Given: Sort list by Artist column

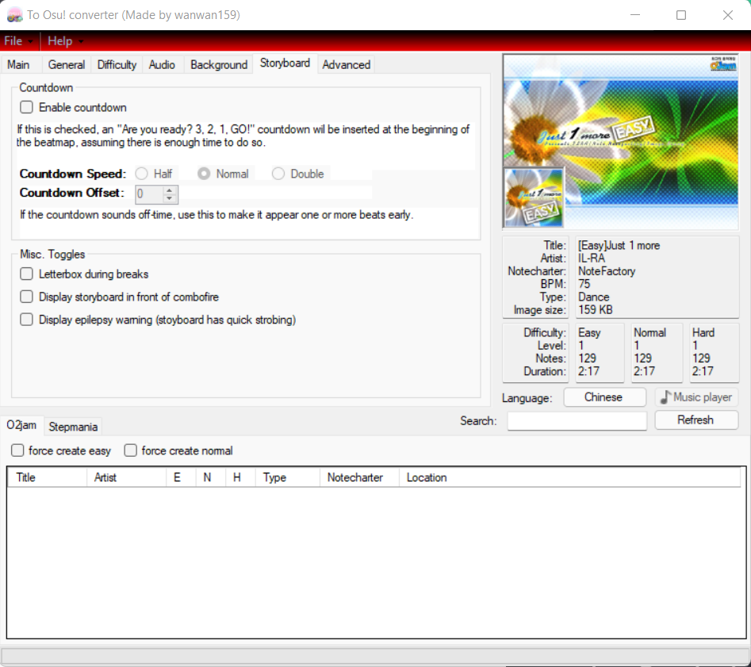Looking at the screenshot, I should (x=126, y=477).
